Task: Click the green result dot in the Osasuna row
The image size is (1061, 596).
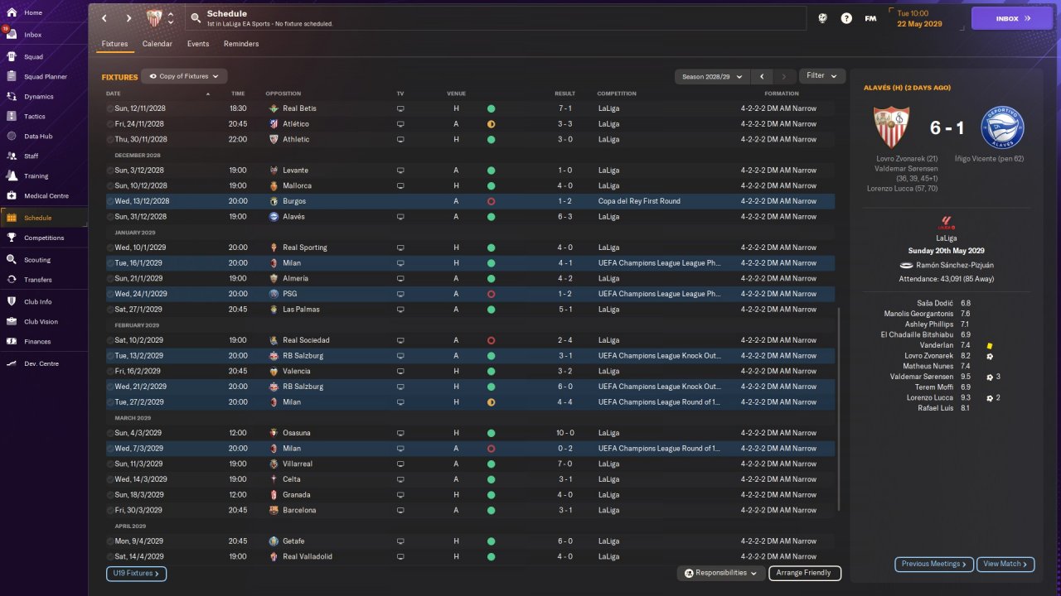Action: 491,433
